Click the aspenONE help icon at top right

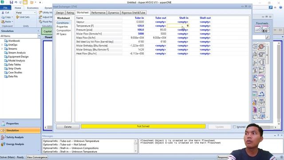tap(280, 8)
